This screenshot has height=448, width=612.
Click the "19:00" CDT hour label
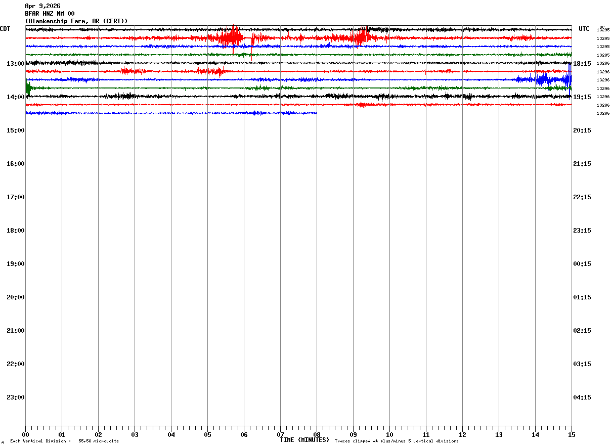(16, 264)
